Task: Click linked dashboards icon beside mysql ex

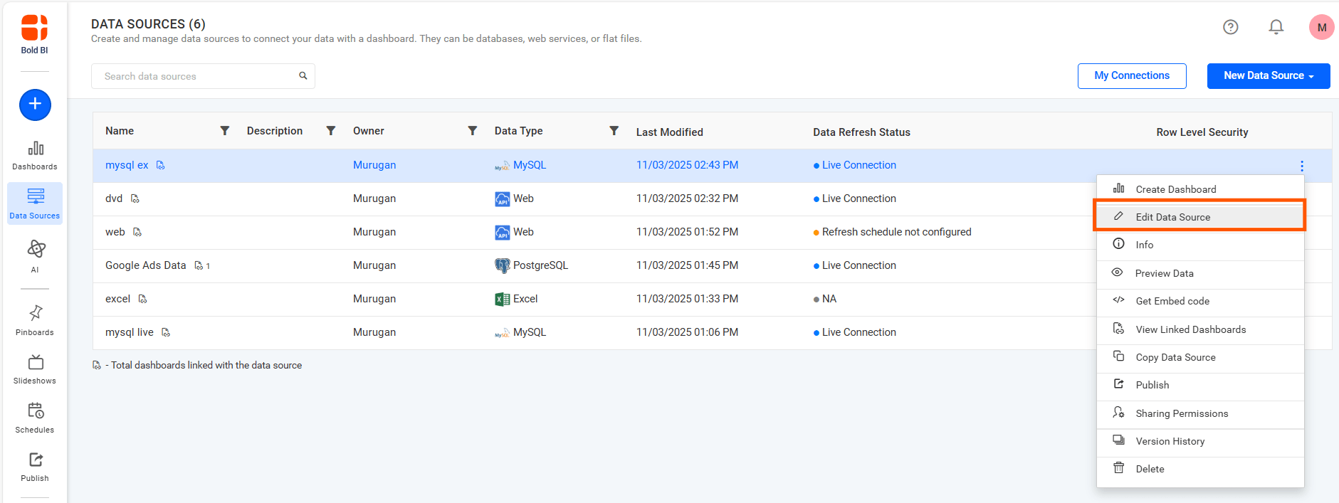Action: [161, 165]
